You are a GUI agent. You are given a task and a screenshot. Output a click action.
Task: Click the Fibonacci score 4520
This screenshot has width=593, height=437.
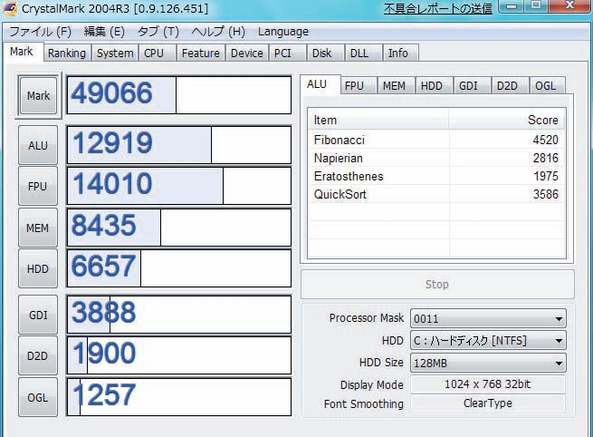545,140
